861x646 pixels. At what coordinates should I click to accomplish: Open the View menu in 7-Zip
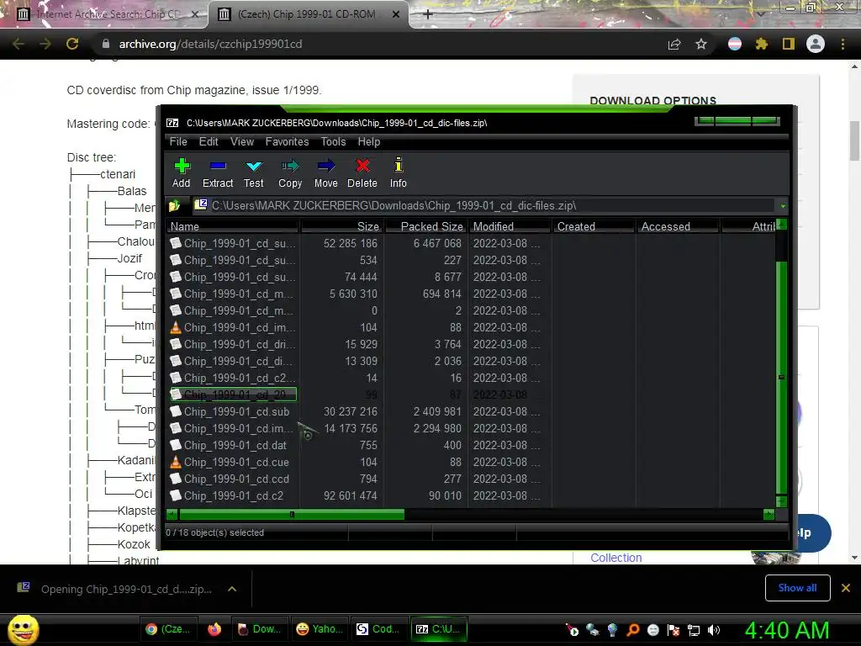[242, 141]
